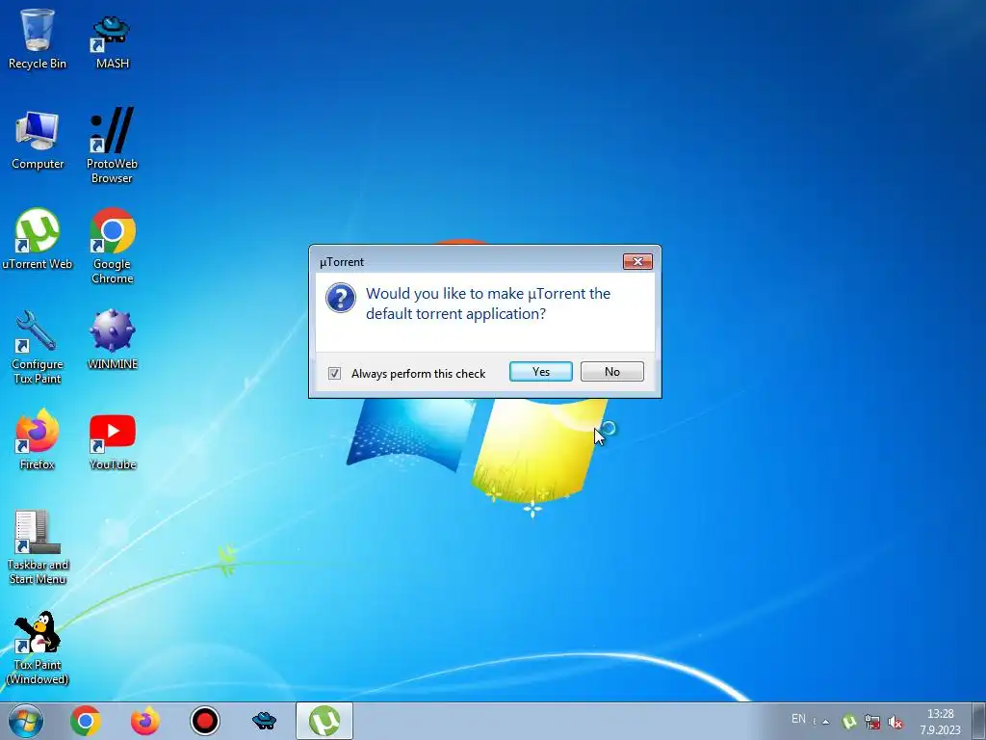Open the muted volume tray icon
Viewport: 986px width, 740px height.
[895, 722]
